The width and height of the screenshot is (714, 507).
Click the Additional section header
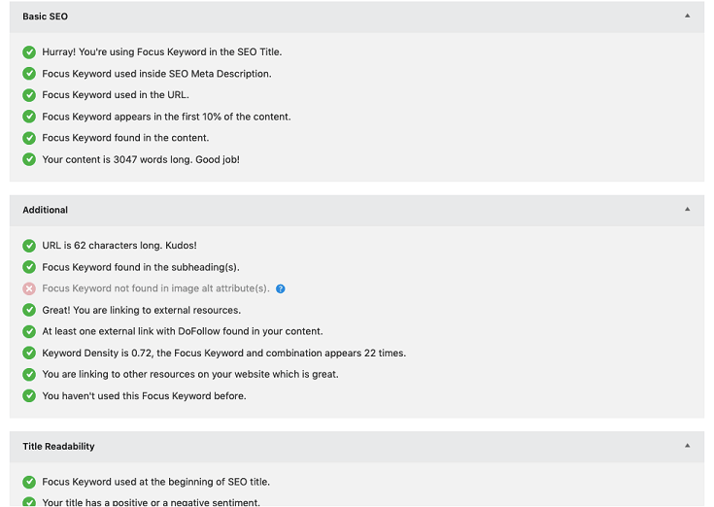[46, 210]
